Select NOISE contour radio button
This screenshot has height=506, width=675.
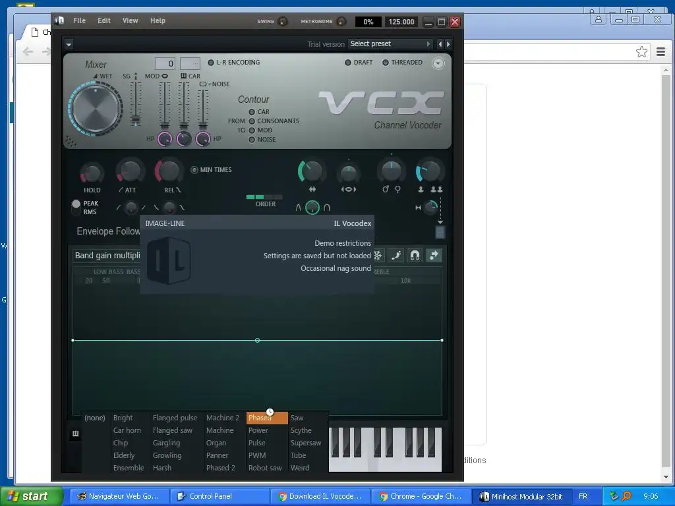tap(252, 140)
